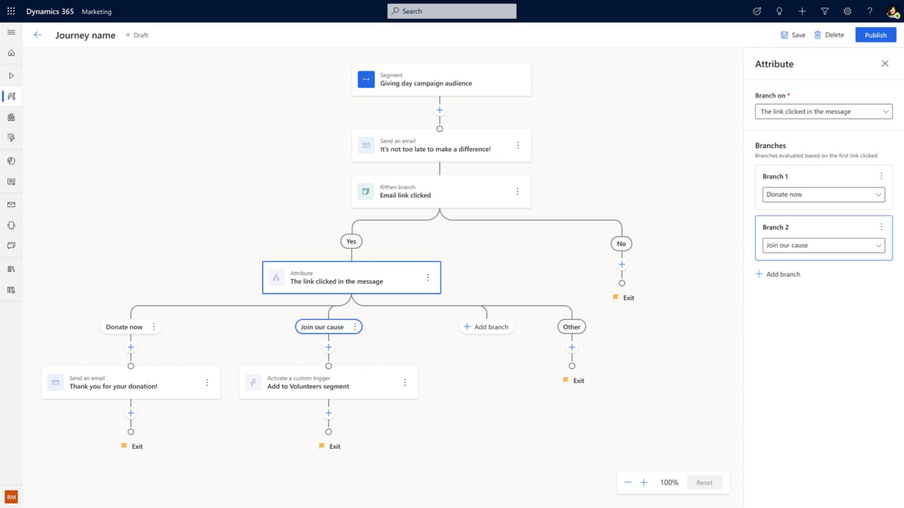Open the Home icon in left sidebar
Viewport: 904px width, 508px height.
pyautogui.click(x=11, y=53)
